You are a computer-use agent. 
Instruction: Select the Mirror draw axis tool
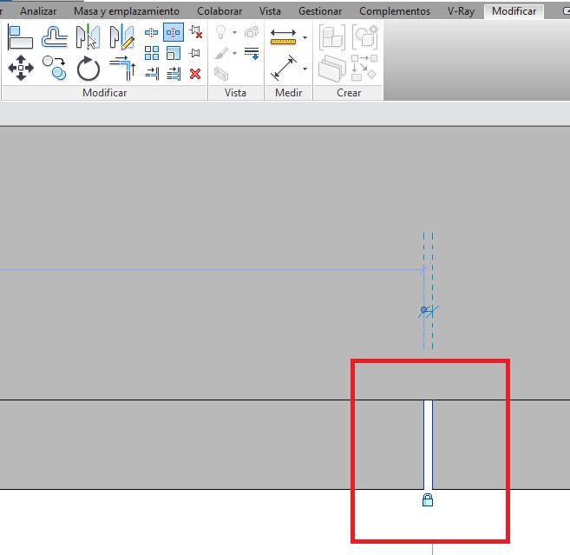pos(121,37)
